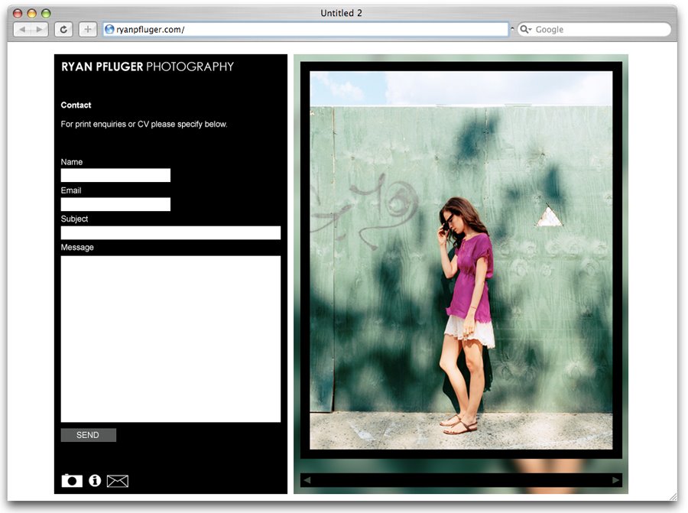This screenshot has width=688, height=513.
Task: Focus the Name input field
Action: click(x=115, y=176)
